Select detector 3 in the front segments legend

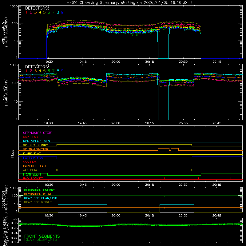pos(35,12)
